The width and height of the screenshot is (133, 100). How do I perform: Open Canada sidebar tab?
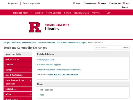18,64
